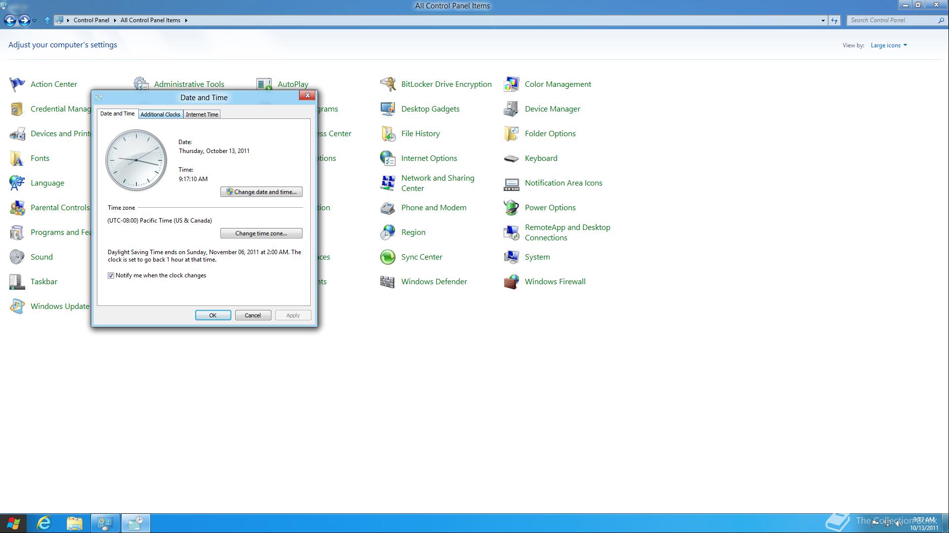This screenshot has height=533, width=949.
Task: Open the RemoteApp and Desktop Connections icon
Action: [x=512, y=232]
